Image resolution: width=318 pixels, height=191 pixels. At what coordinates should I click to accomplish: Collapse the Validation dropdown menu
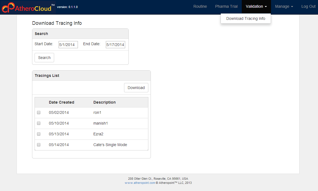point(256,6)
